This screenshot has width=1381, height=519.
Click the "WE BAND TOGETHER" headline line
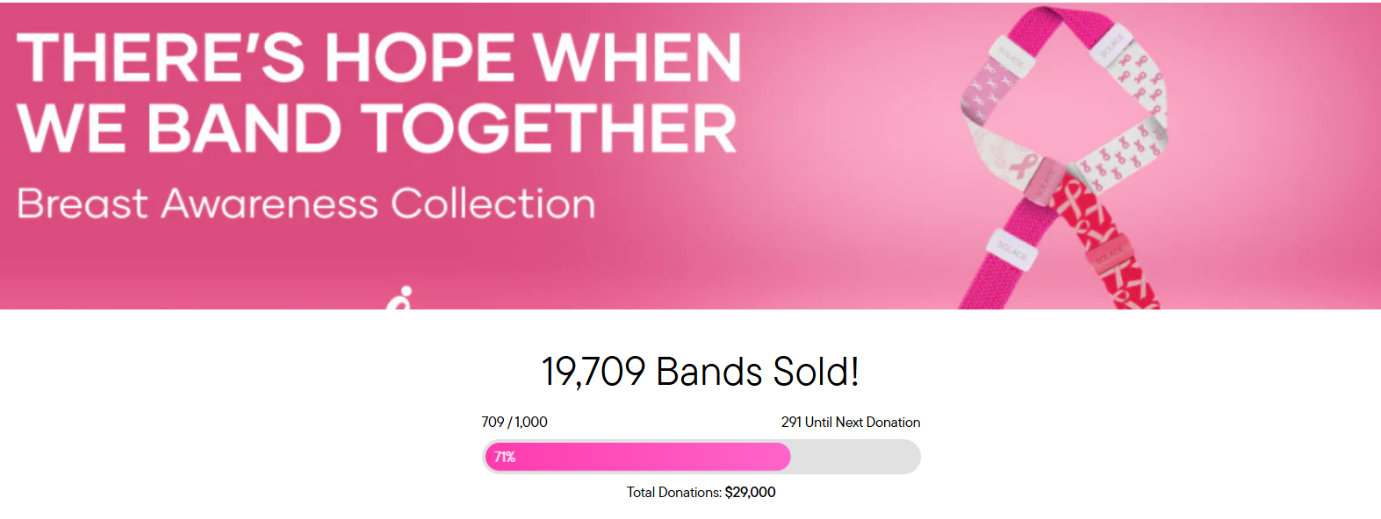click(x=377, y=128)
